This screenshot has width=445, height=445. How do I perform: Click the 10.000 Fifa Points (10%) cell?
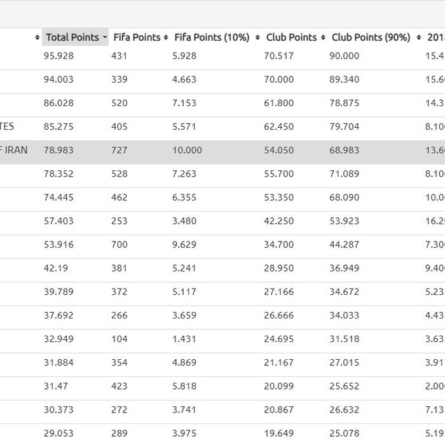point(187,150)
